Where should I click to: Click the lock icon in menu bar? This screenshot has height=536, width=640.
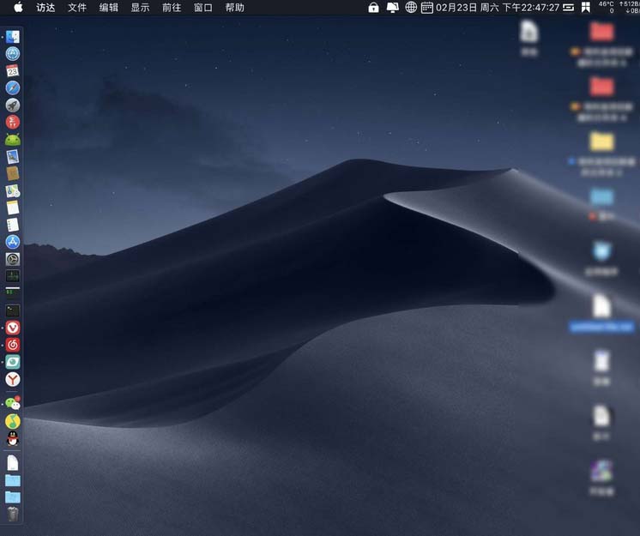point(373,8)
